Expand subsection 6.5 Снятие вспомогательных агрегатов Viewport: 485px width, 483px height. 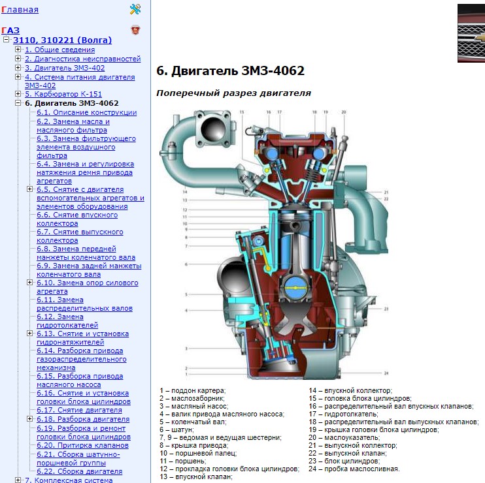point(29,189)
